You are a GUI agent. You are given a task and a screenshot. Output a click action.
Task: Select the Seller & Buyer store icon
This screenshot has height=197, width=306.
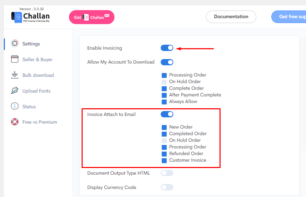pos(15,59)
